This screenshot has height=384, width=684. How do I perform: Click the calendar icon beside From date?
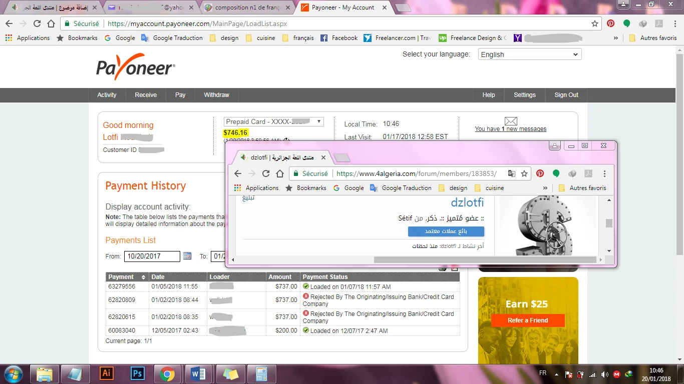tap(187, 256)
